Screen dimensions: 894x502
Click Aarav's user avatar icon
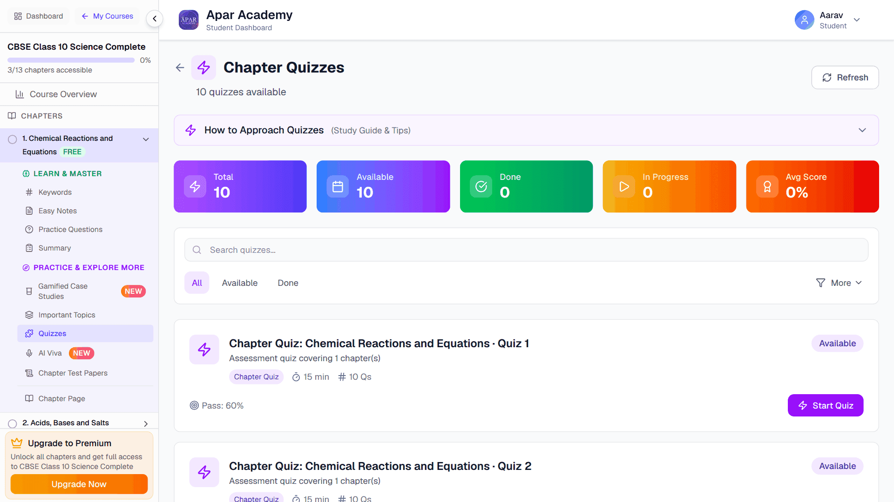coord(804,20)
